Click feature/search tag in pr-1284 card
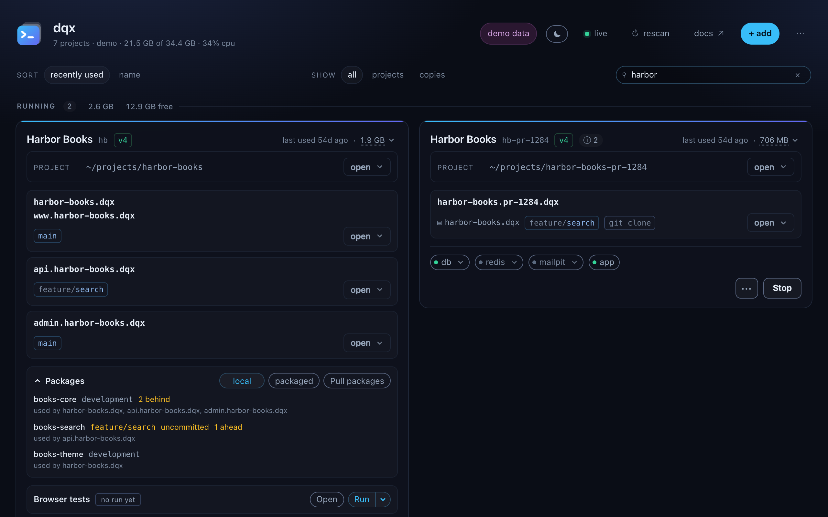828x517 pixels. point(562,223)
